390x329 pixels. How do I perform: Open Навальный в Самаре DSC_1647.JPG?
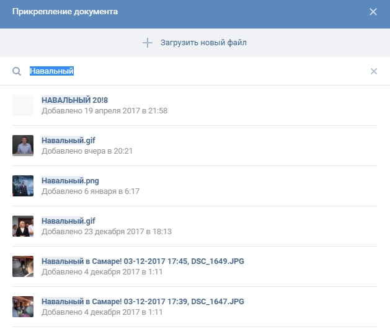[x=143, y=302]
